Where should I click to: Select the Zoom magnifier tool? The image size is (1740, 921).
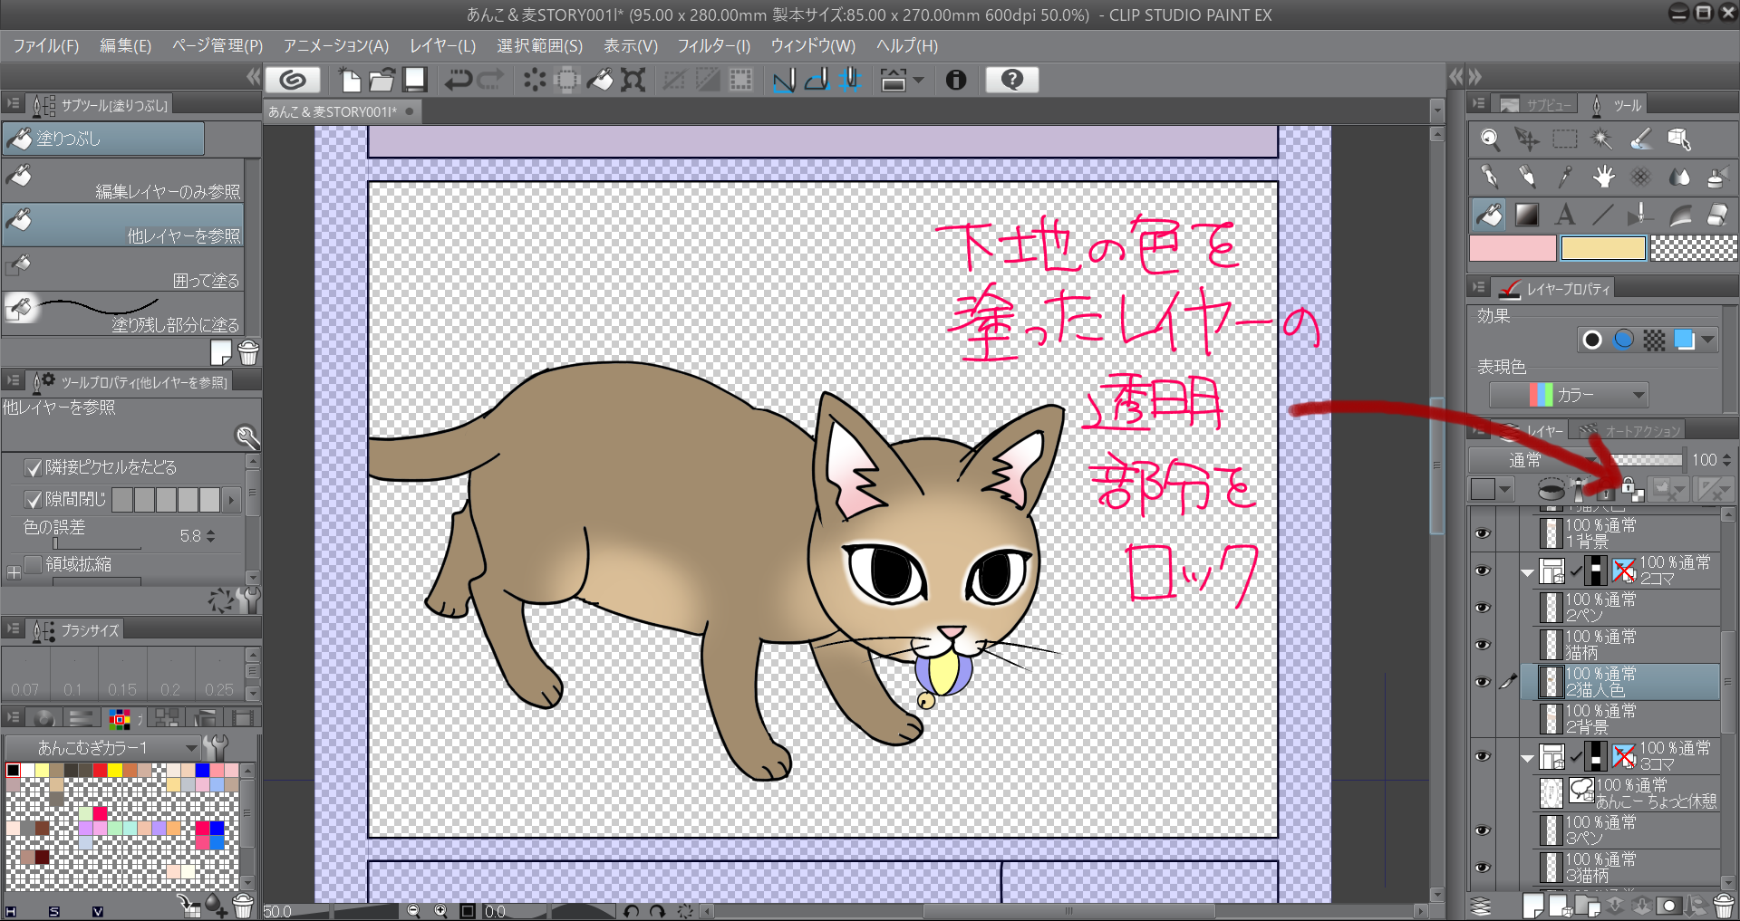(x=1489, y=139)
